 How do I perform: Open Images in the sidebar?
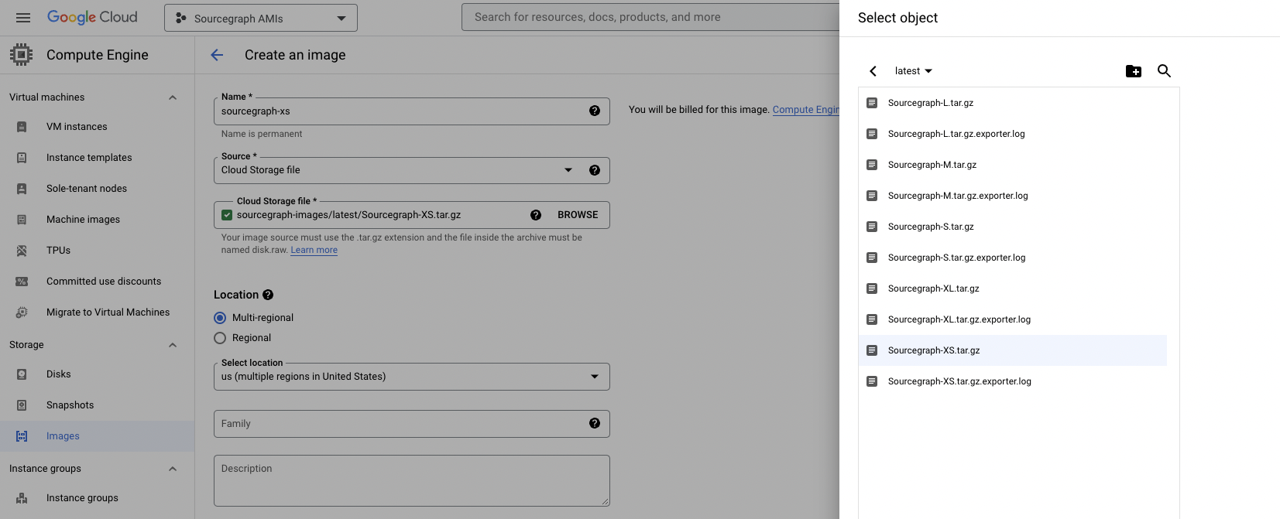point(98,436)
